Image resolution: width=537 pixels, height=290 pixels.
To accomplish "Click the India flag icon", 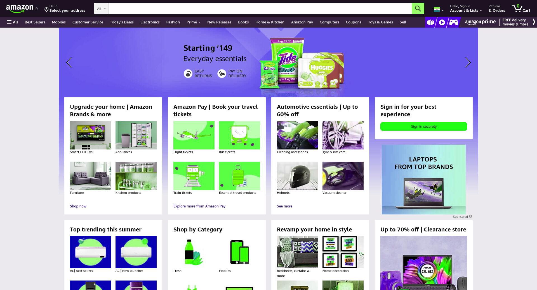I will click(437, 9).
